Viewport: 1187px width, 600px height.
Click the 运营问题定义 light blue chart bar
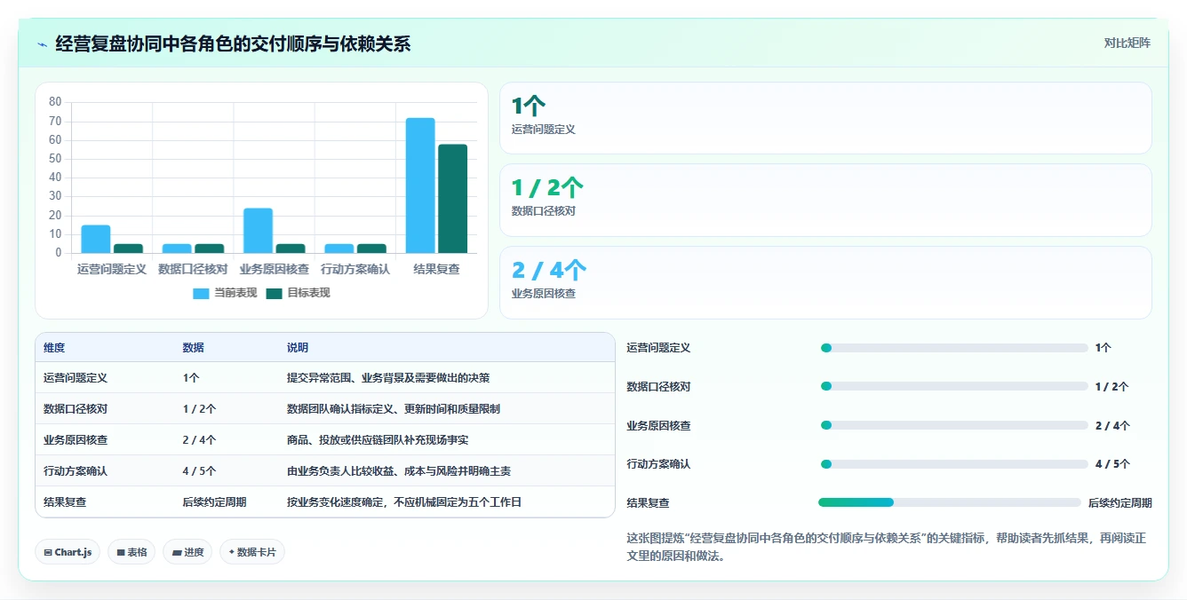pos(96,239)
